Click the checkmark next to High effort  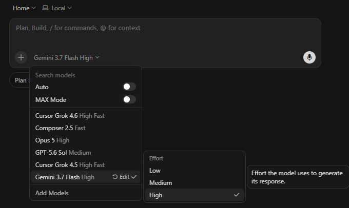click(237, 195)
